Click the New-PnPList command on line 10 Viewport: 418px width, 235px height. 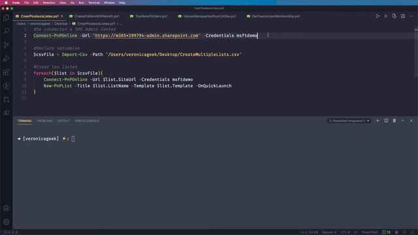(x=57, y=86)
